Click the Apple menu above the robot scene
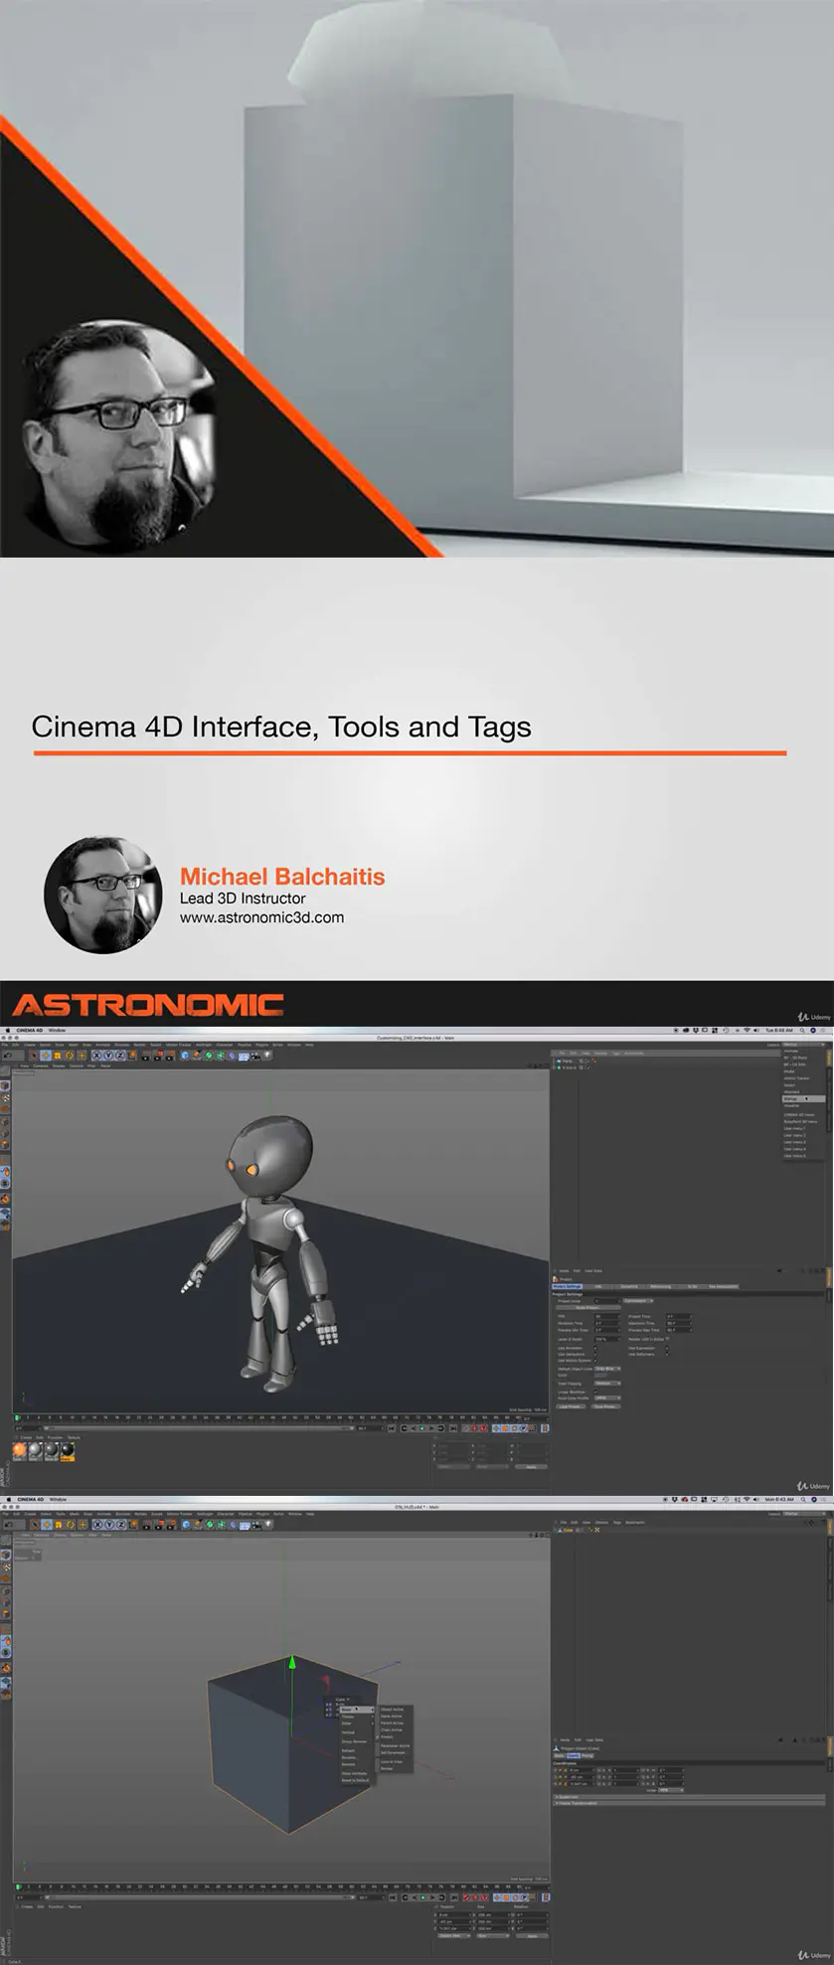The height and width of the screenshot is (1965, 834). tap(7, 1031)
